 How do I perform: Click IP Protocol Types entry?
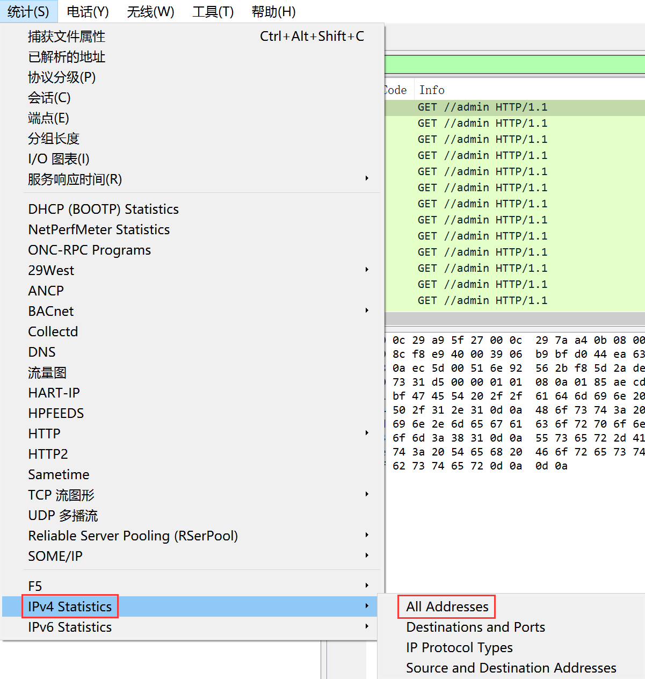[459, 647]
